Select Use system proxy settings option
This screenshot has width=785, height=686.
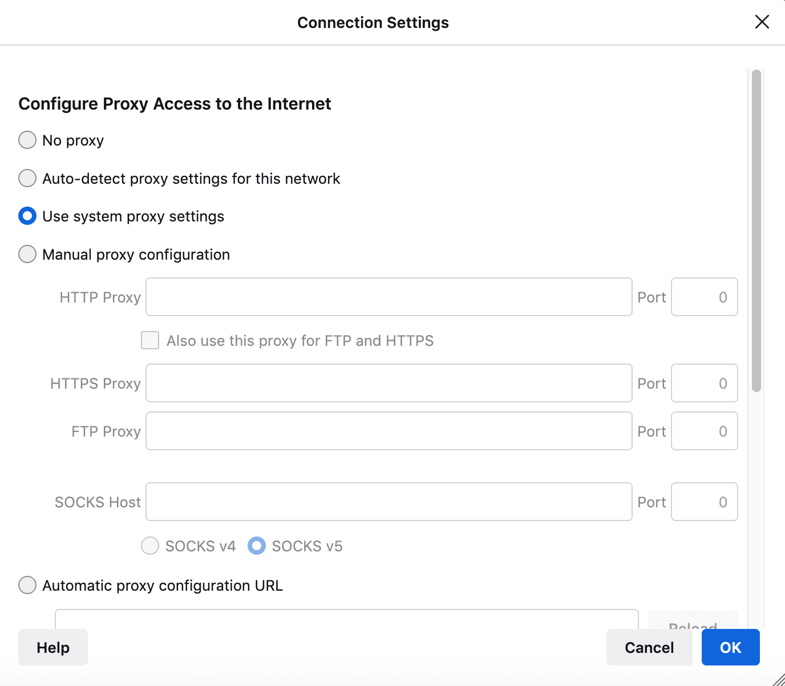click(x=27, y=216)
